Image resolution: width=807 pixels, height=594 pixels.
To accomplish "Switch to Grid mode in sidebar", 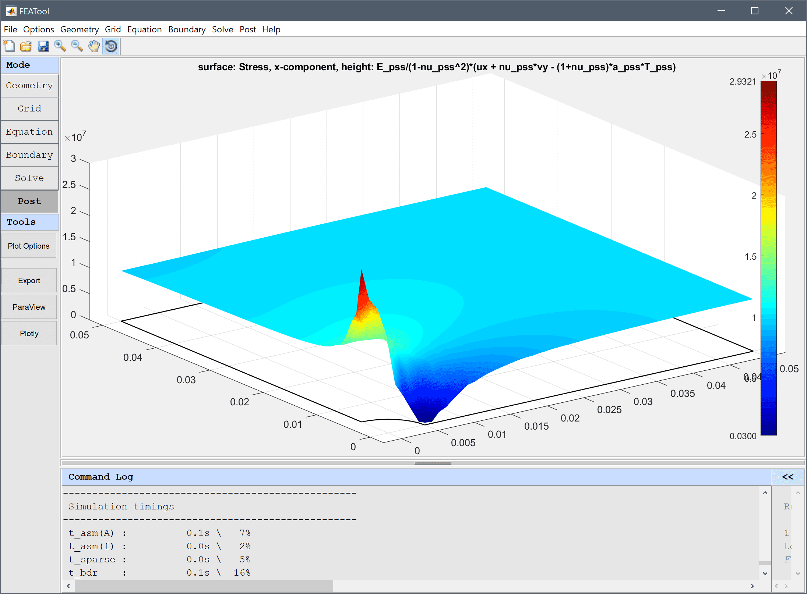I will (x=29, y=109).
